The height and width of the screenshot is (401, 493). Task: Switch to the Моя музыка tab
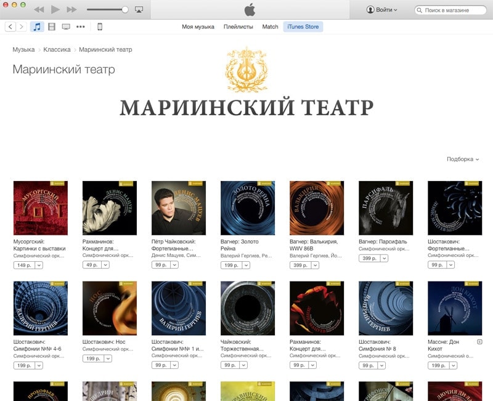[198, 26]
